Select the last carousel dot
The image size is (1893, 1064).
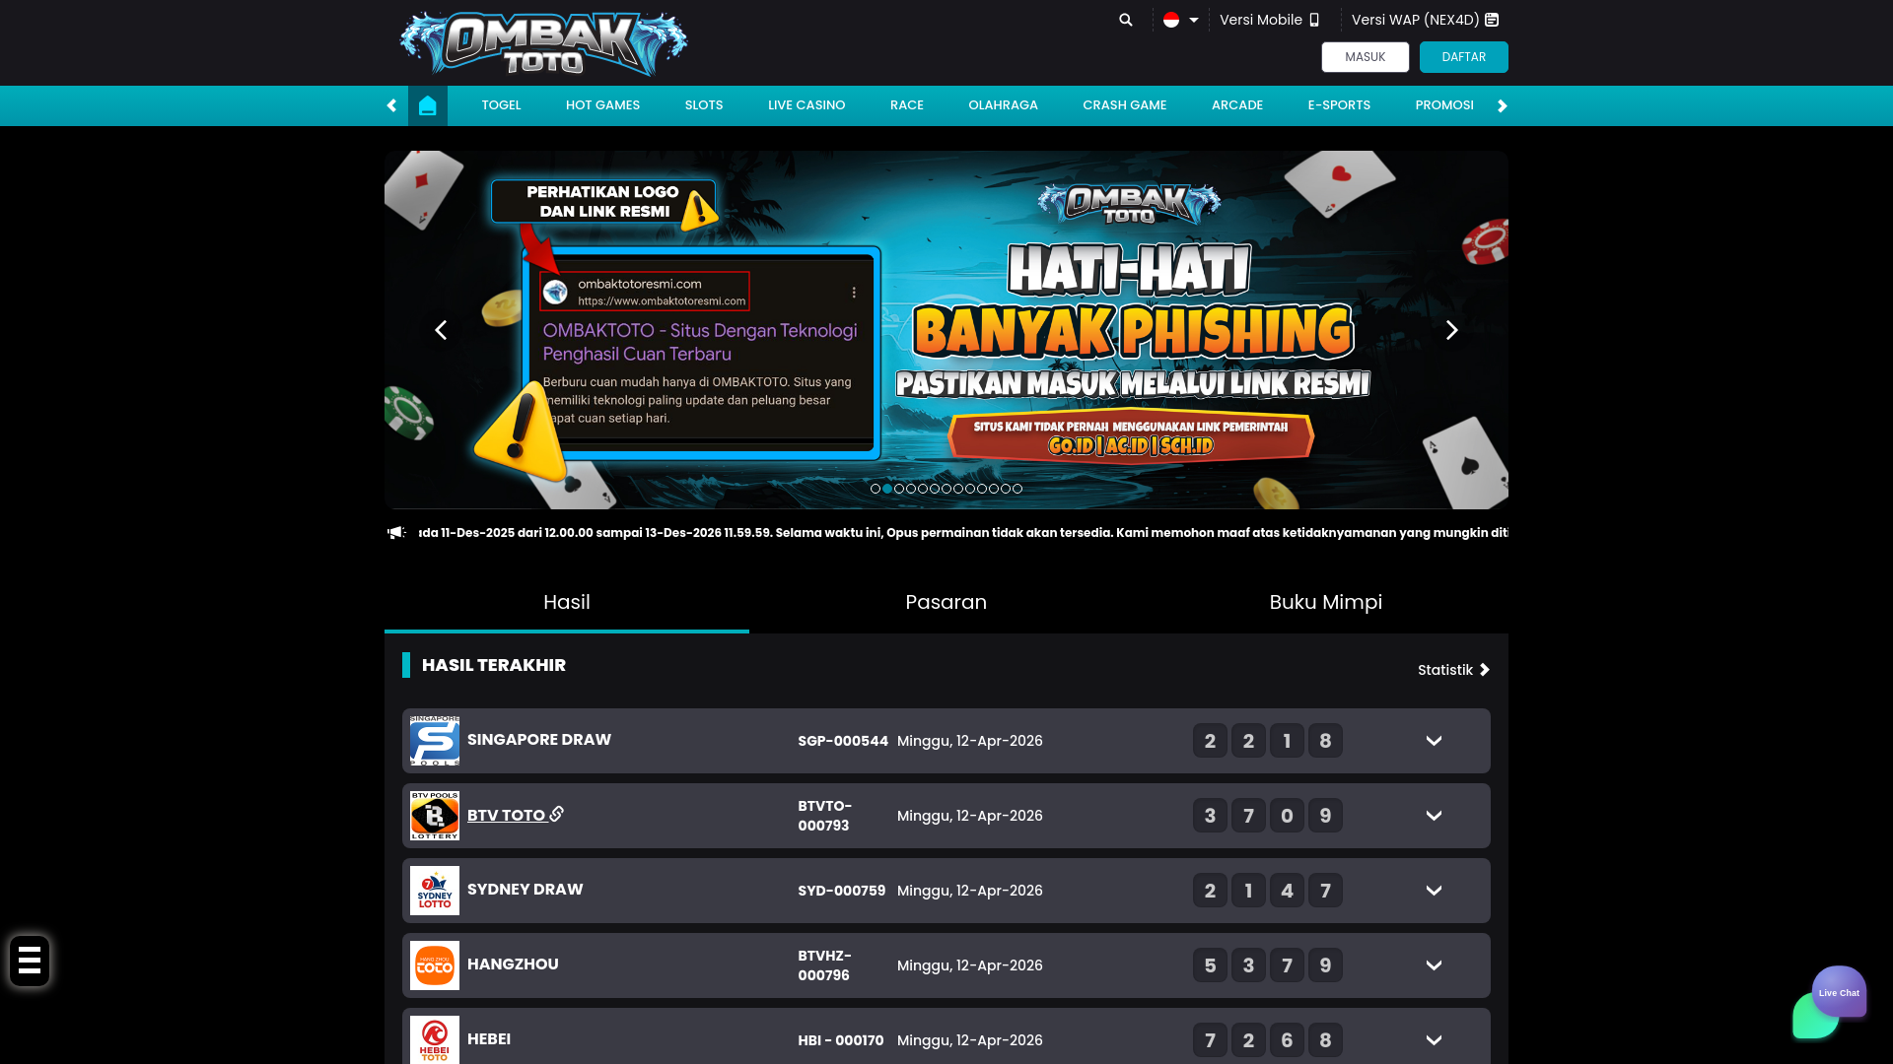1017,489
